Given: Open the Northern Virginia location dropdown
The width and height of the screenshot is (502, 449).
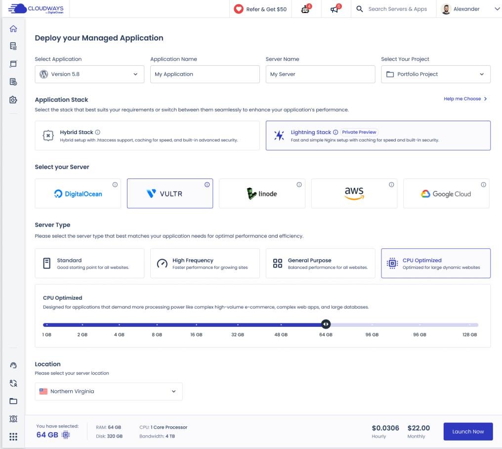Looking at the screenshot, I should tap(108, 391).
